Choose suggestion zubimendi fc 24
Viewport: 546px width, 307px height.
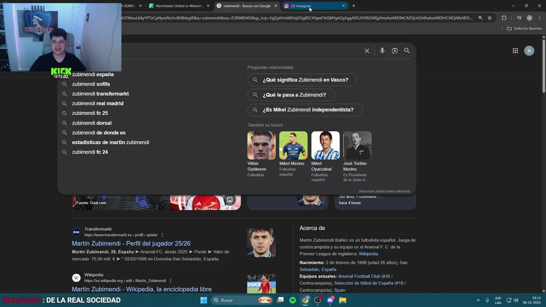coord(90,152)
